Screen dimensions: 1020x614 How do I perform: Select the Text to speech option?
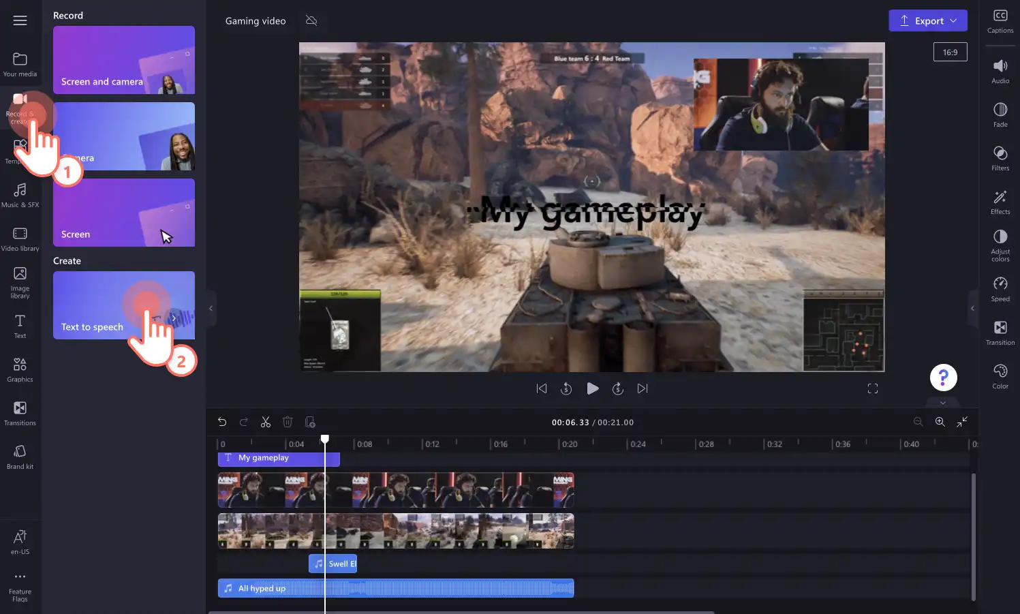click(124, 305)
